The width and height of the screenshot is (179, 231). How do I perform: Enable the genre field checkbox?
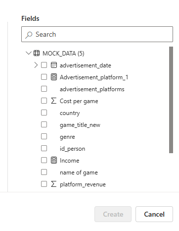pyautogui.click(x=44, y=136)
